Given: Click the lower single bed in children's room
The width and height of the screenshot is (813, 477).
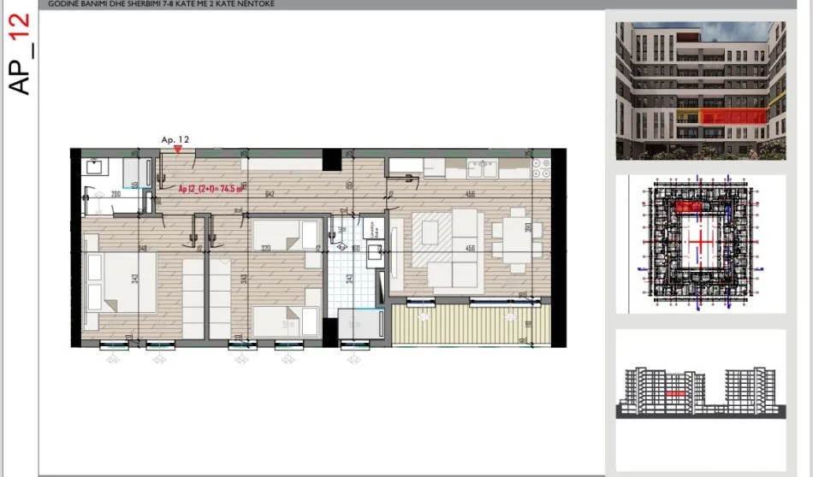Looking at the screenshot, I should [x=286, y=319].
